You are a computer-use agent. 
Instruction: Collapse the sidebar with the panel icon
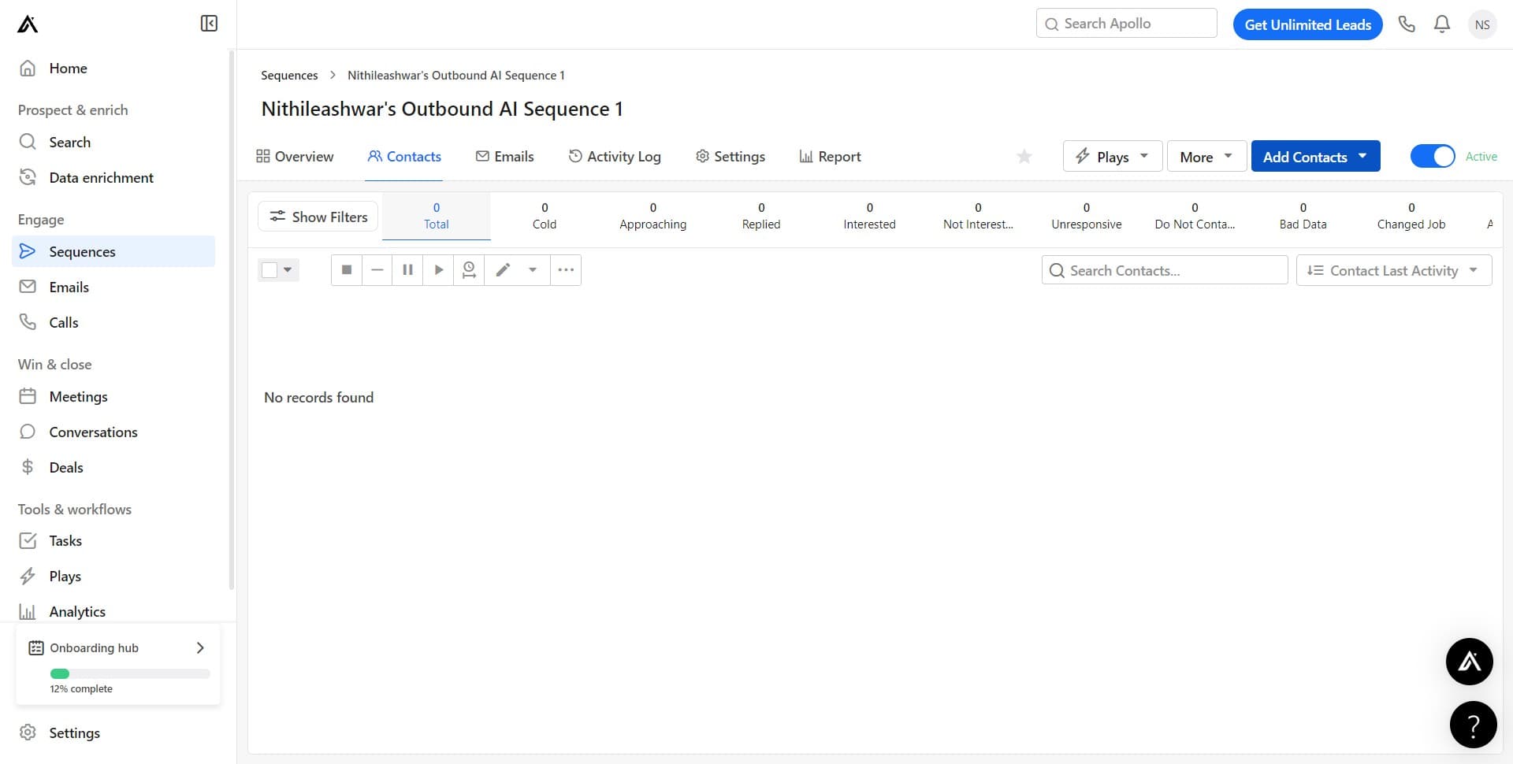click(208, 23)
